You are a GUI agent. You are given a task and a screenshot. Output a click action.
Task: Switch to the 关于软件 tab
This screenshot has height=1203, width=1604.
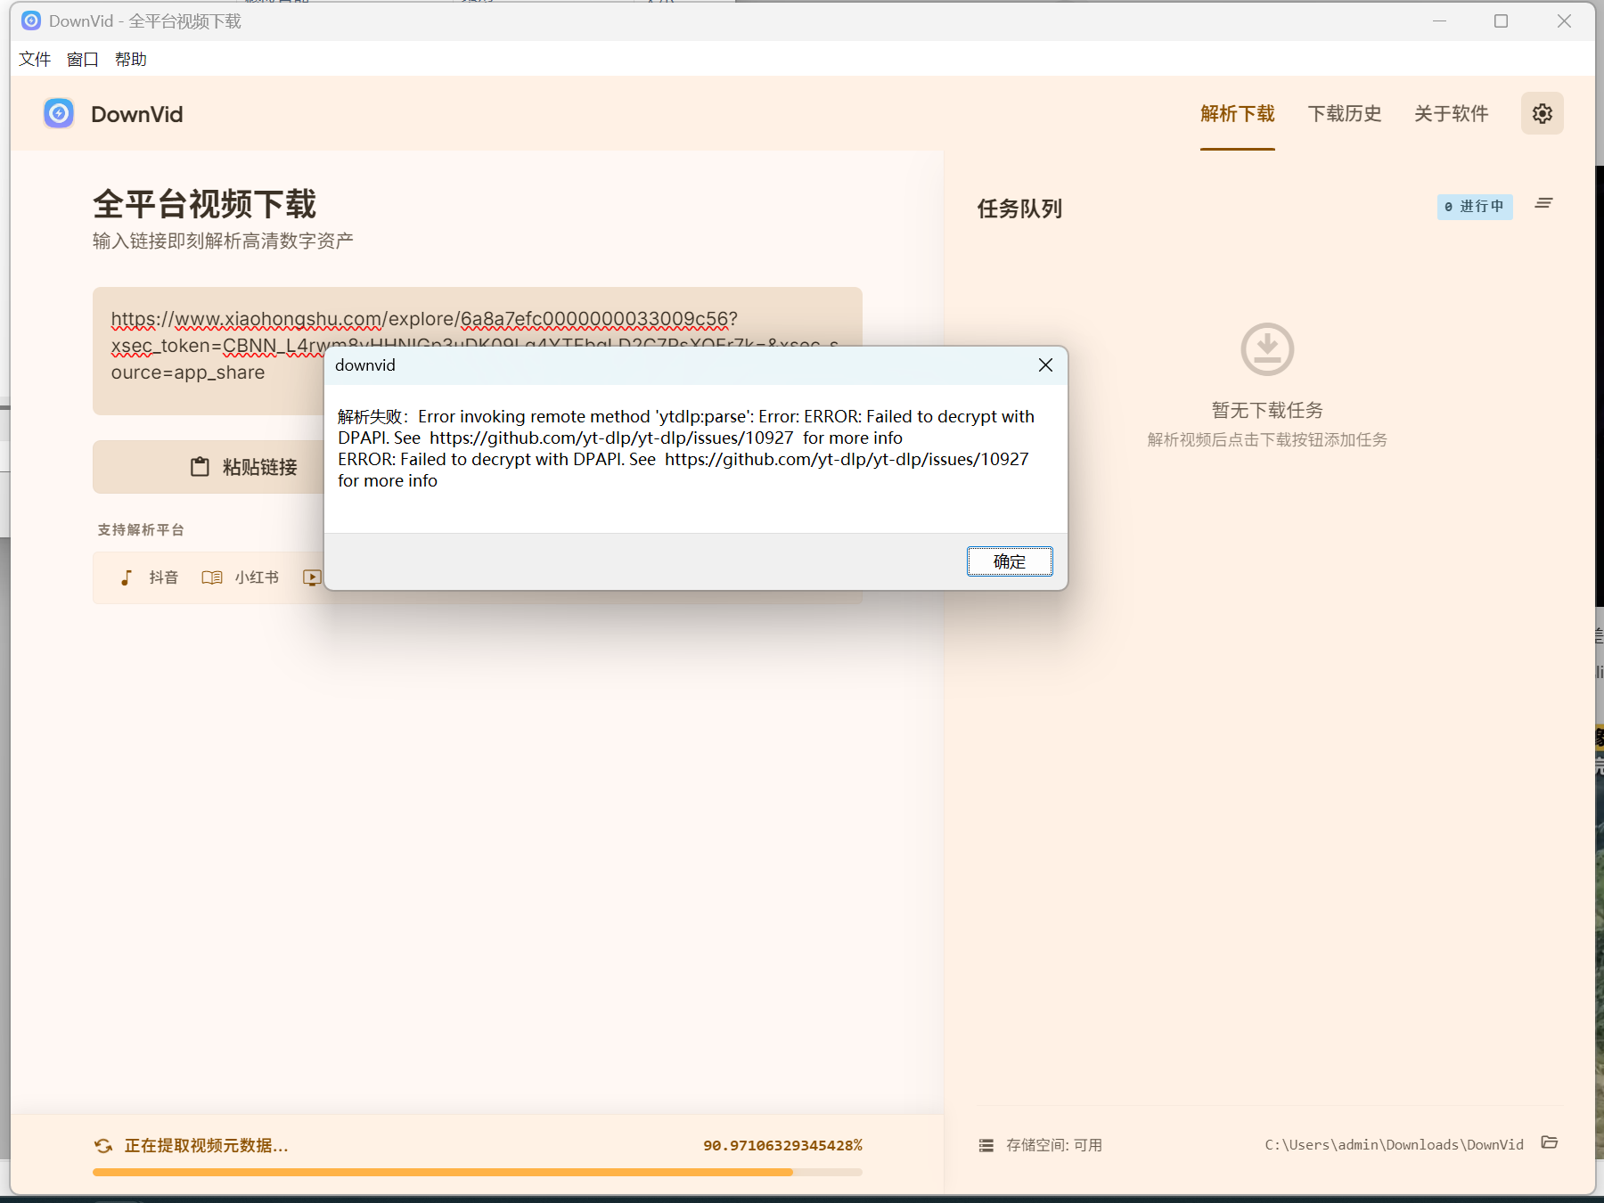pyautogui.click(x=1451, y=113)
